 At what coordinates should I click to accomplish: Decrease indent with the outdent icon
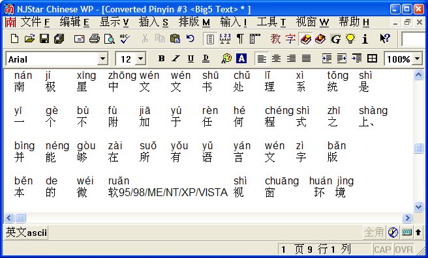(342, 58)
